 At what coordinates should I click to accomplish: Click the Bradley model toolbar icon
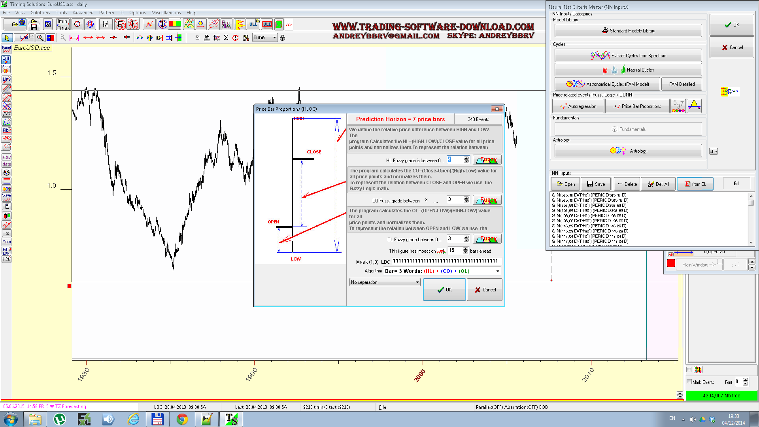[227, 25]
